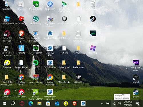Open the Recycle Bin icon
Screen dimensions: 143x107
7,4
